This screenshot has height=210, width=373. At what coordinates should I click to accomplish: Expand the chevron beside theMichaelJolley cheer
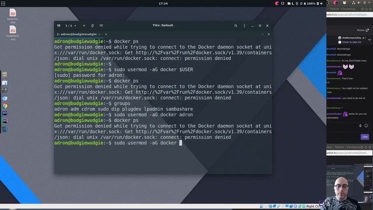point(370,40)
